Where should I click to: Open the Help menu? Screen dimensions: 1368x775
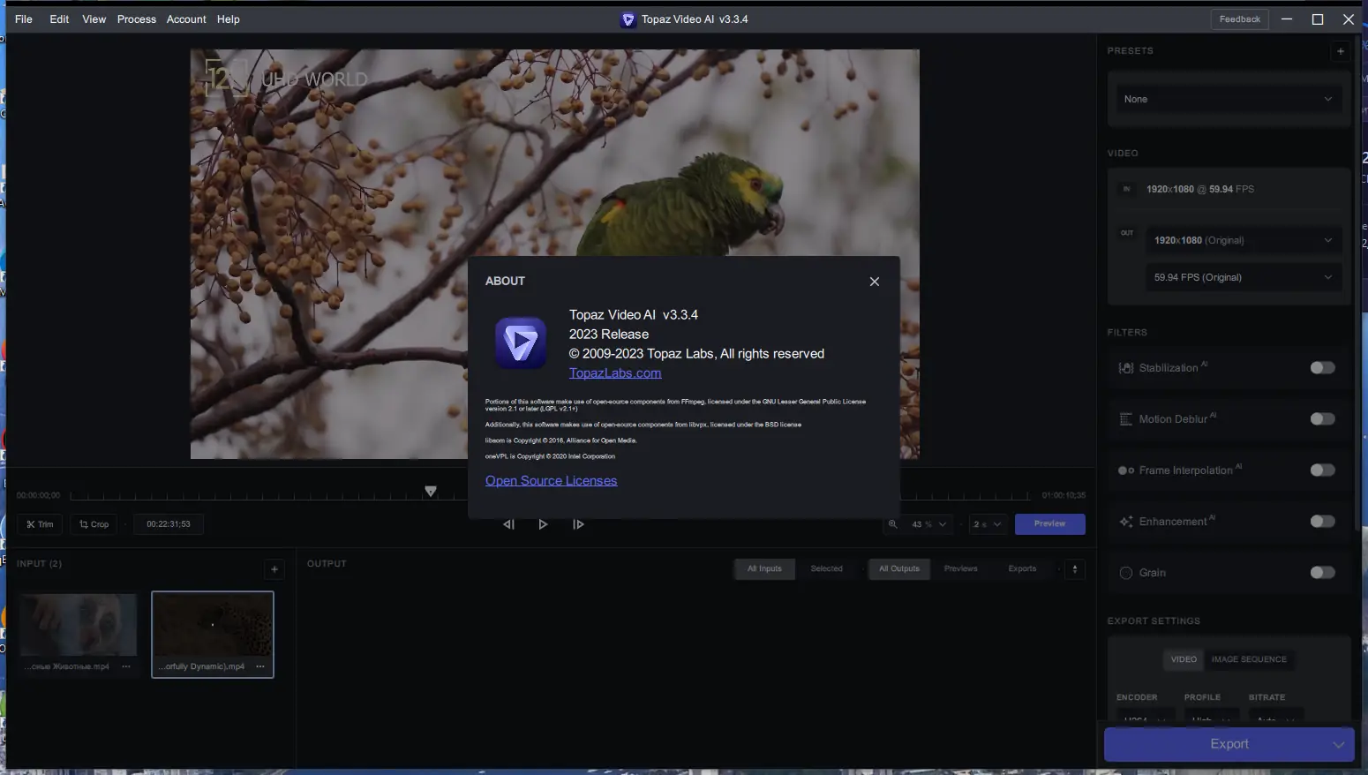[229, 19]
